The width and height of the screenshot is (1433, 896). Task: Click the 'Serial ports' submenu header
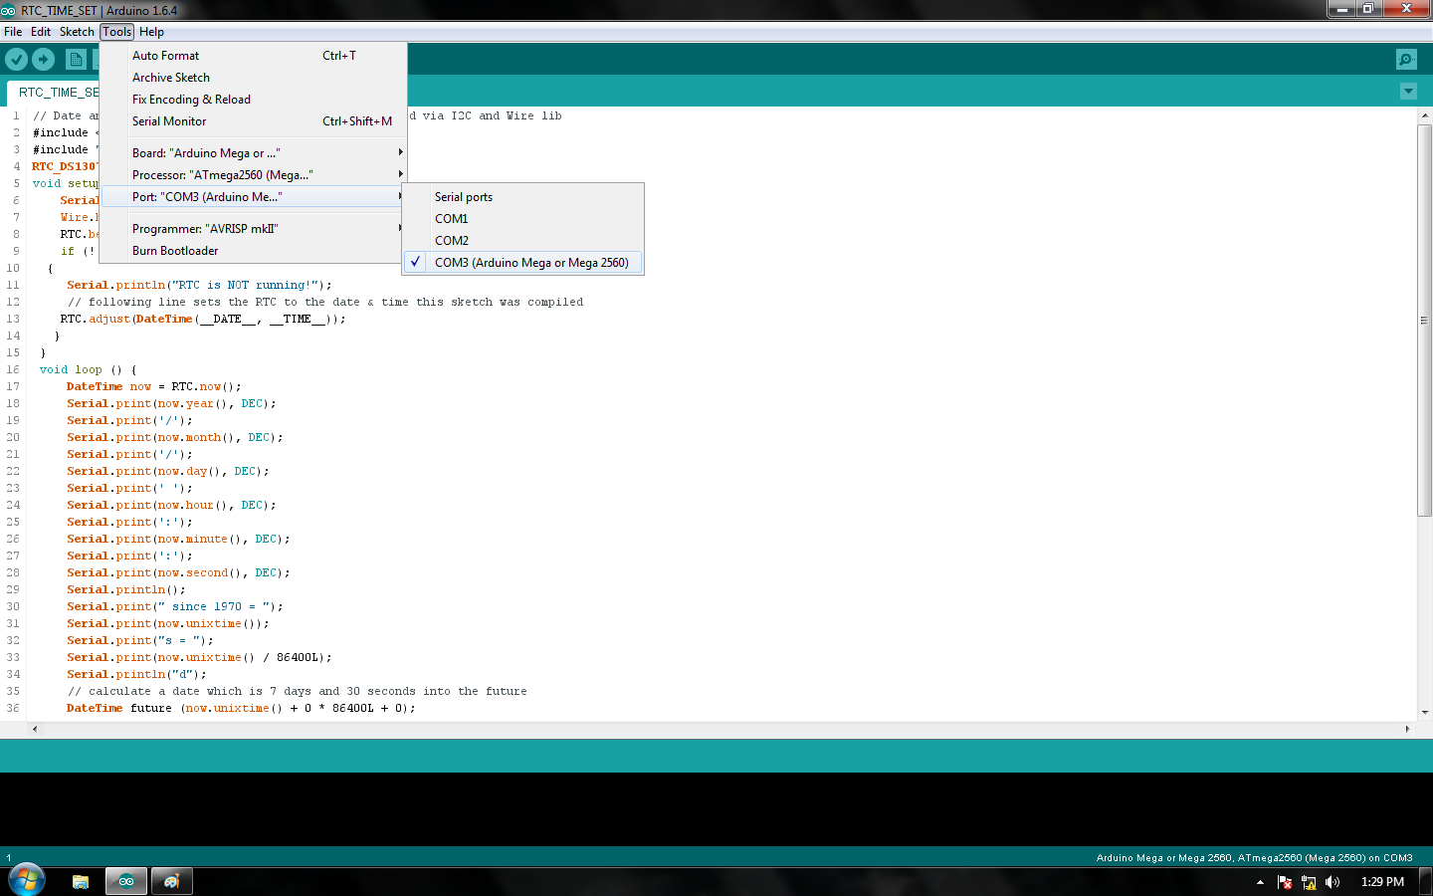tap(464, 197)
